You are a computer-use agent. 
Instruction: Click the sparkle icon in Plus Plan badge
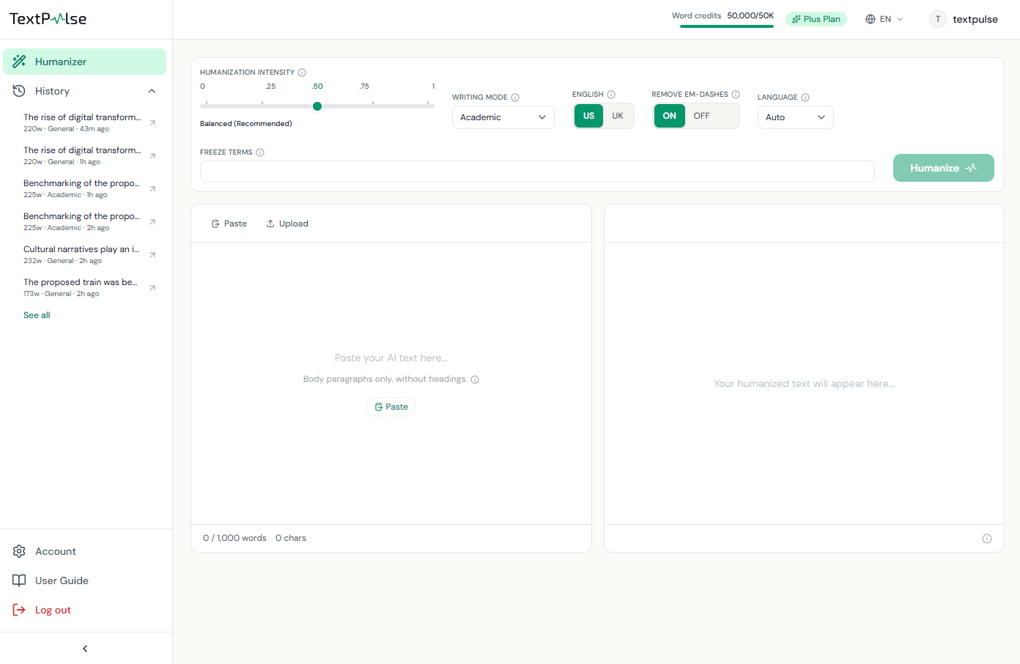point(797,19)
